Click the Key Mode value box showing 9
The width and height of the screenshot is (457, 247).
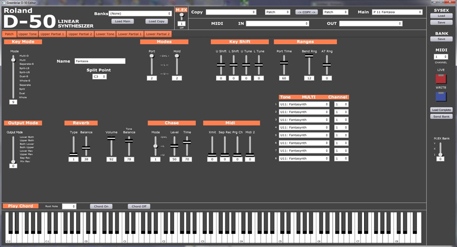tap(13, 102)
